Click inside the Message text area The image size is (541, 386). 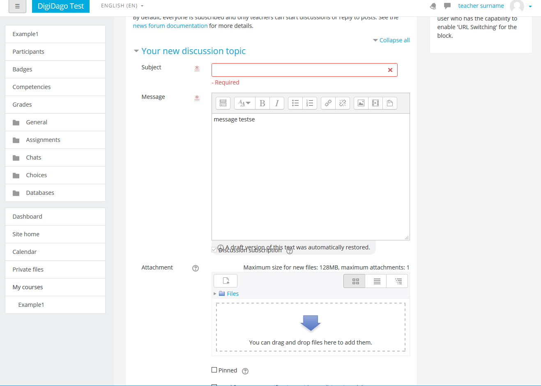[x=311, y=177]
